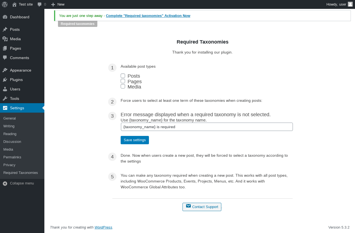Enable the Posts post type checkbox
Image resolution: width=355 pixels, height=233 pixels.
click(x=123, y=76)
